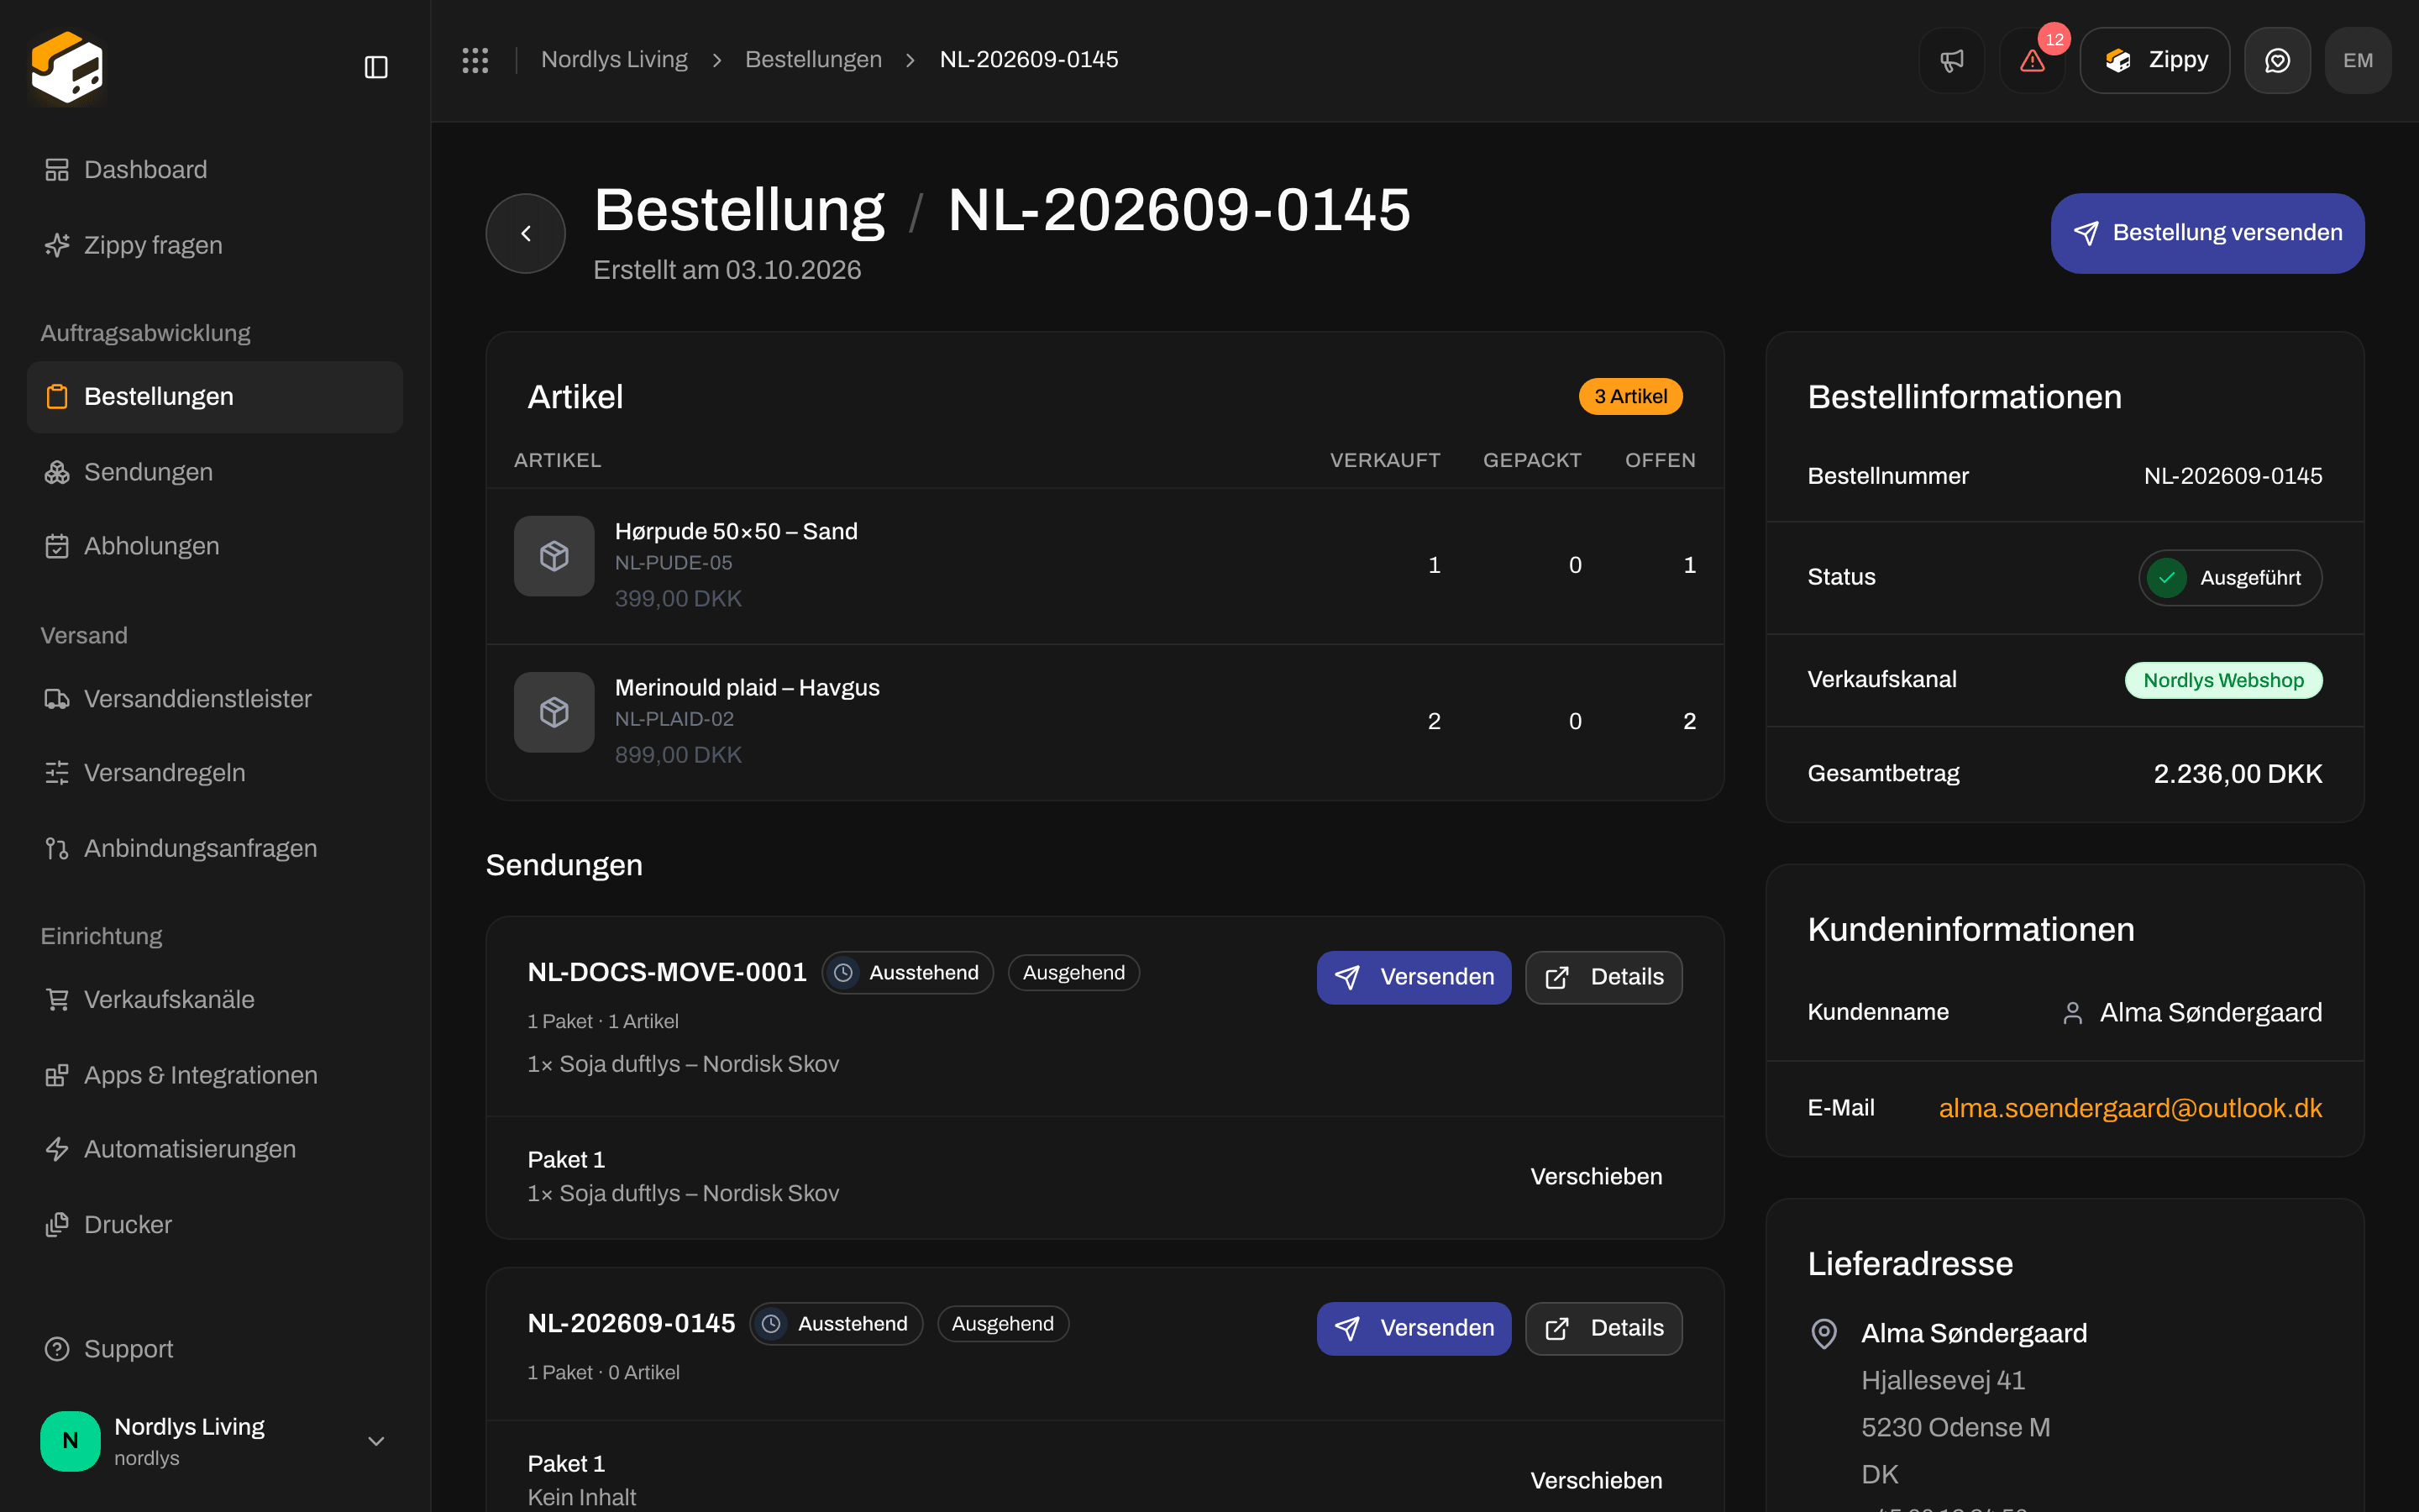Screen dimensions: 2419x1512
Task: Click the Nordlys Living breadcrumb
Action: click(x=614, y=60)
